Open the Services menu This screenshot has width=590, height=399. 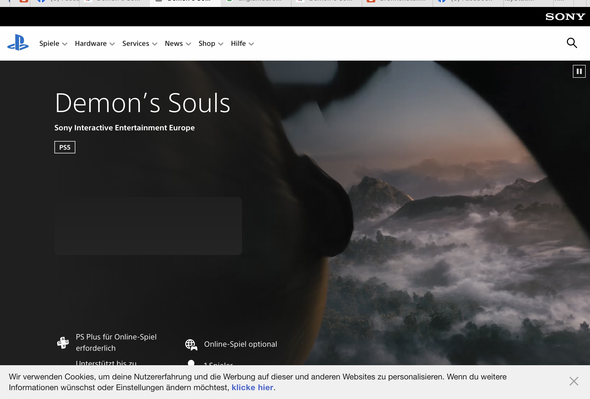[140, 43]
